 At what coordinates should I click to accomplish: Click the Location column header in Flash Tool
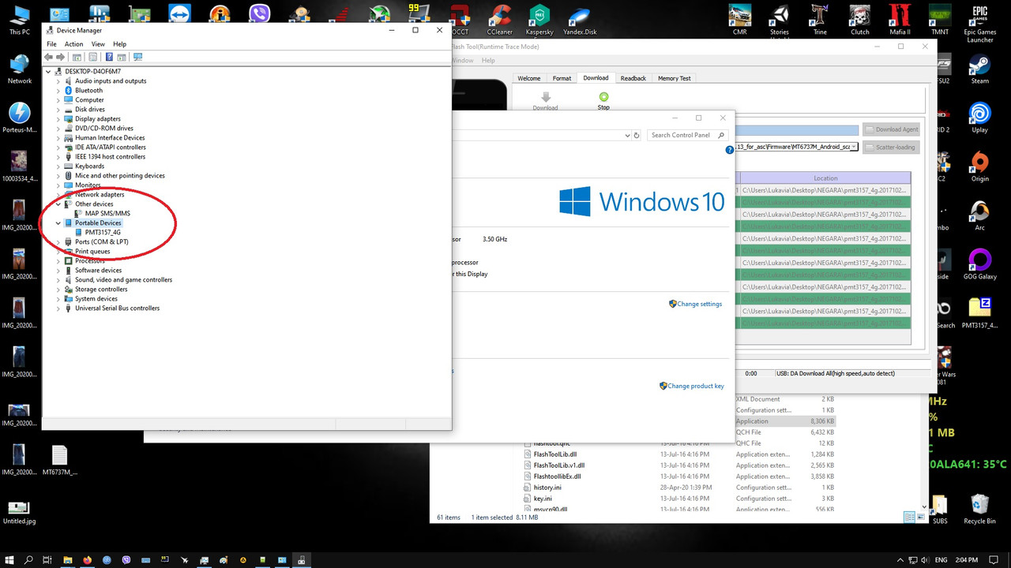coord(825,178)
